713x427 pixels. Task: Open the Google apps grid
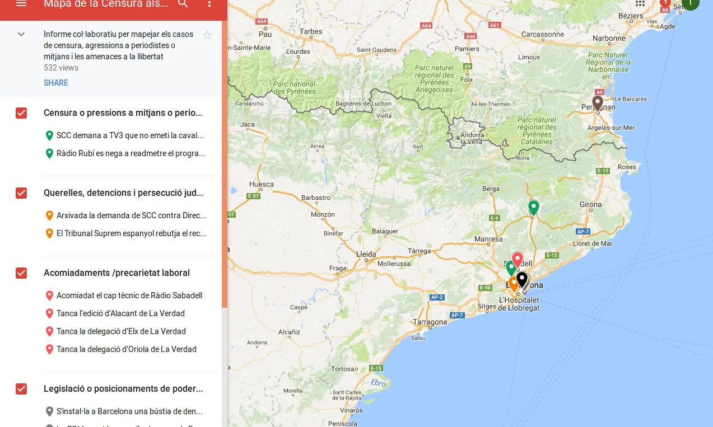pyautogui.click(x=640, y=4)
